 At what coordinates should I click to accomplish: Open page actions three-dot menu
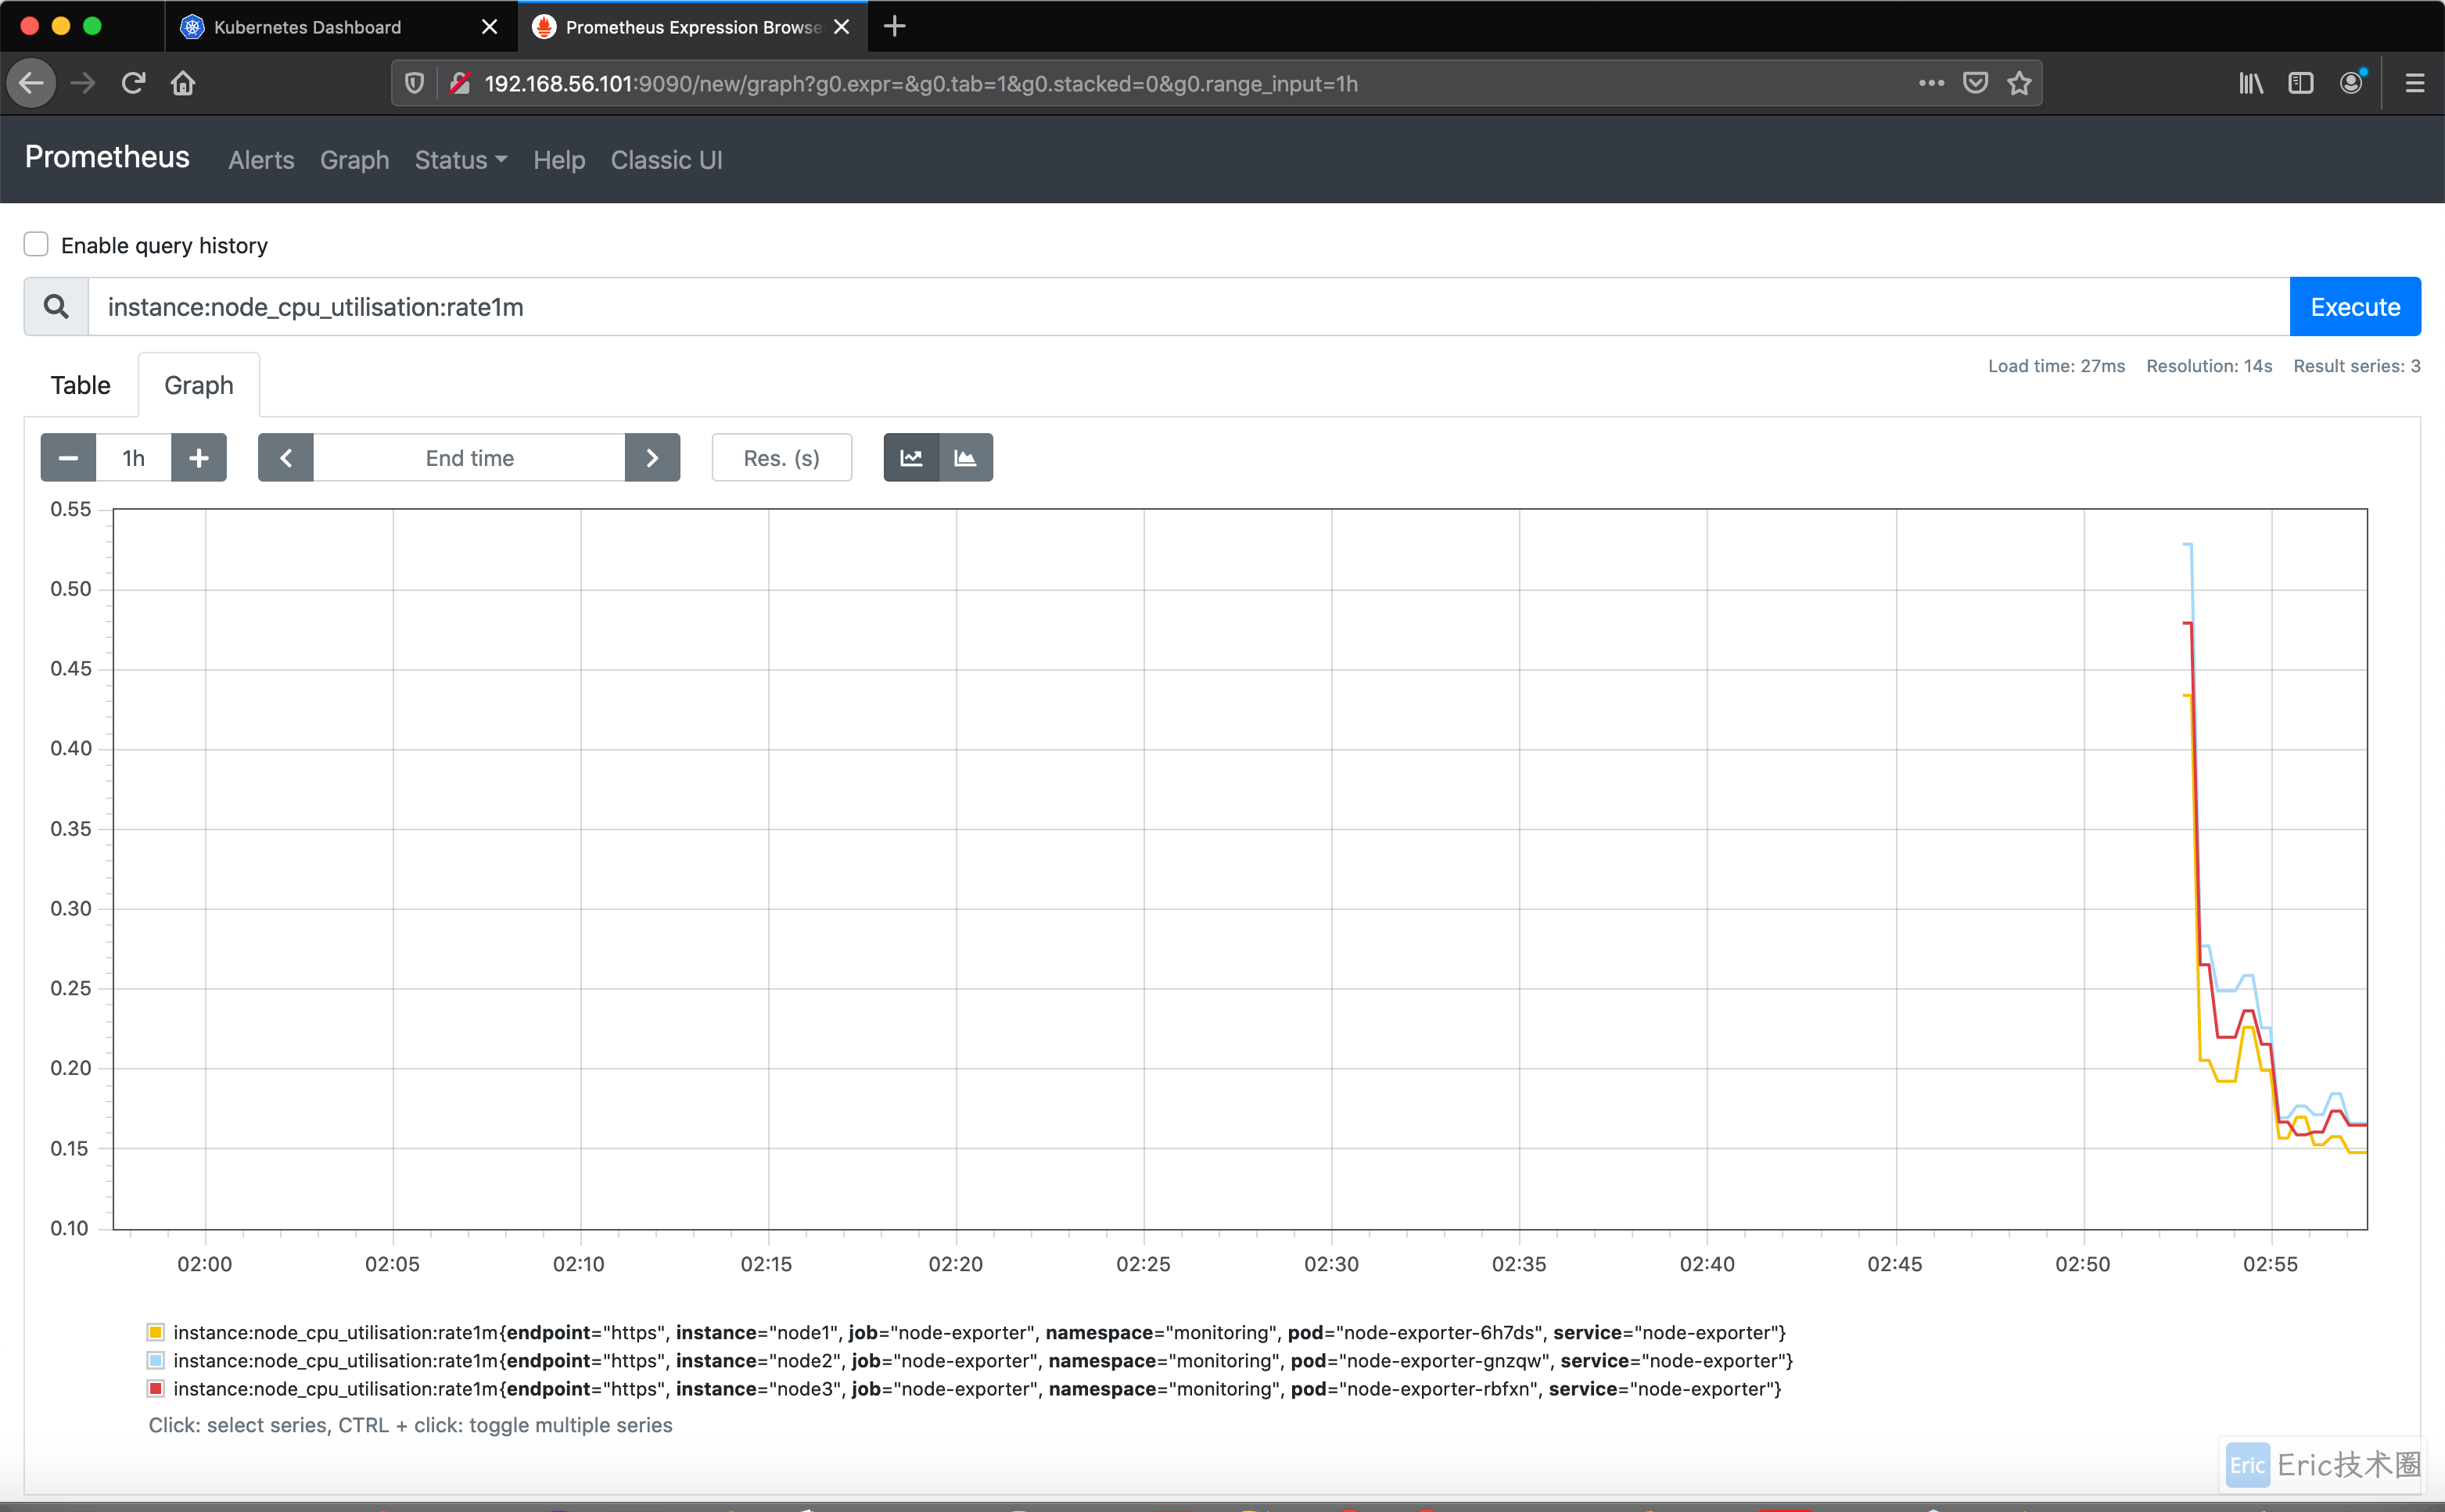pyautogui.click(x=1932, y=83)
